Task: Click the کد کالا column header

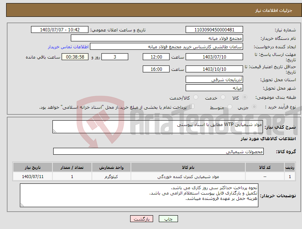Action: (x=264, y=167)
